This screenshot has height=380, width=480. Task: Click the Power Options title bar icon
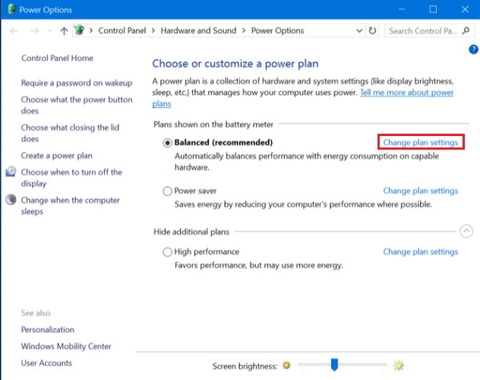[11, 9]
